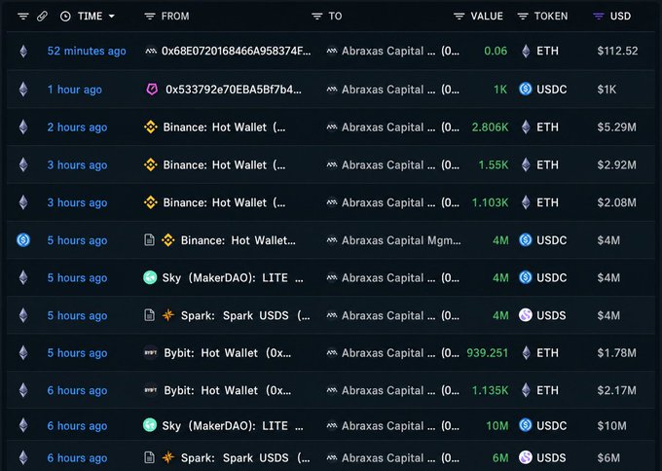Click ETH token icon in $112.52 row
This screenshot has width=662, height=471.
(x=526, y=51)
